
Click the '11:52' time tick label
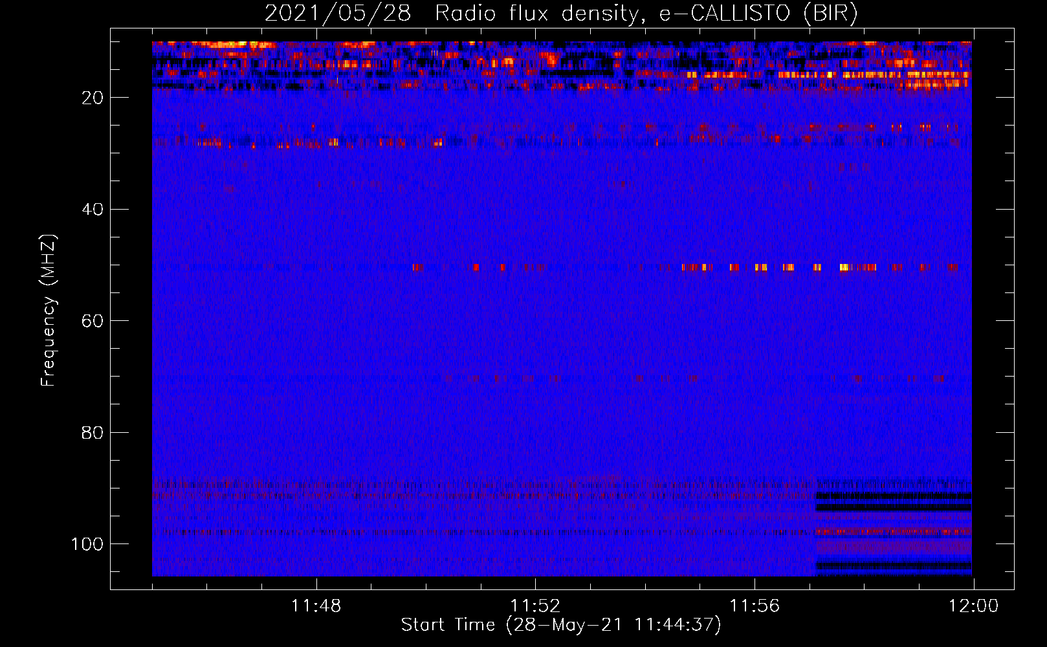(535, 606)
